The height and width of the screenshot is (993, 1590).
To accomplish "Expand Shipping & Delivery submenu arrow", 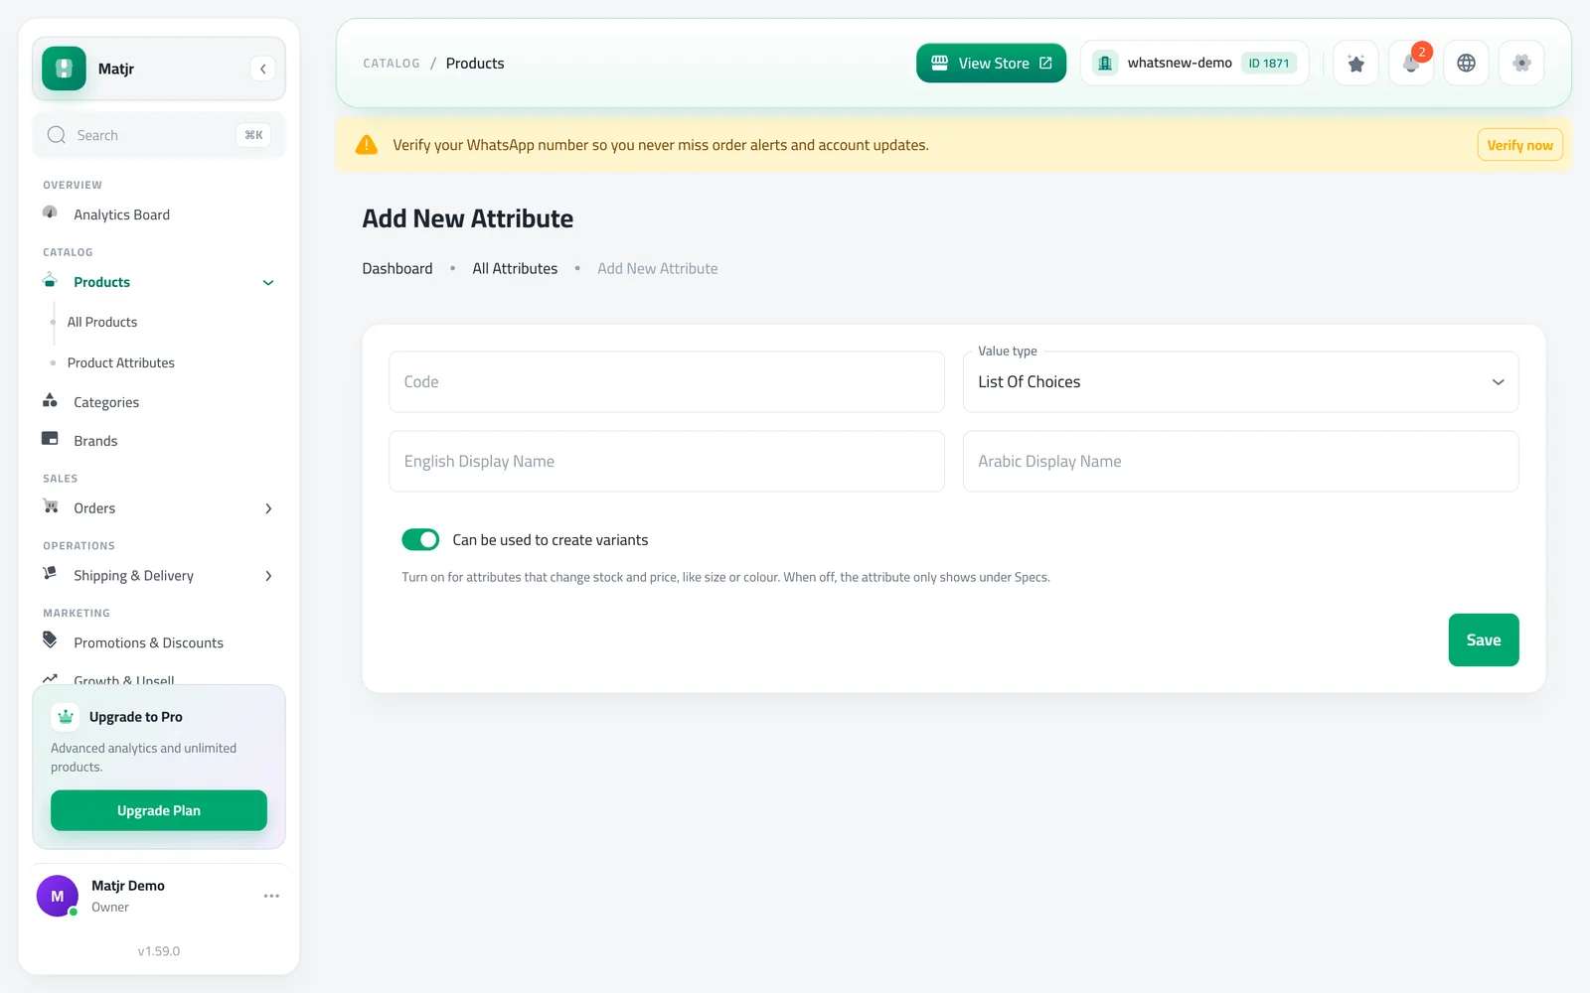I will pyautogui.click(x=268, y=576).
